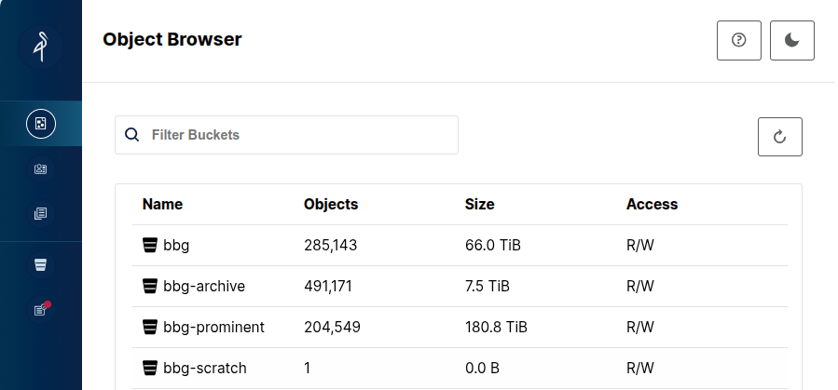
Task: Open the Documentation sidebar icon
Action: point(41,214)
